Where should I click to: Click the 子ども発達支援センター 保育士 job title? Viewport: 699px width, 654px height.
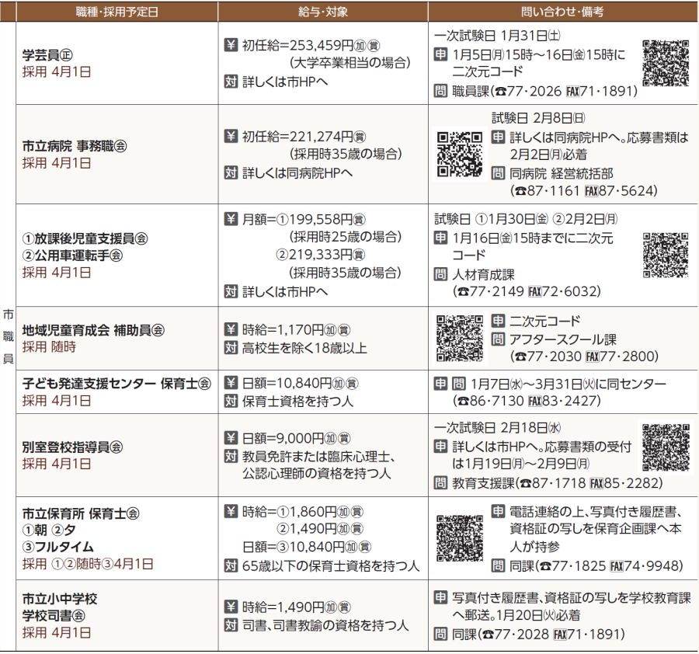116,384
